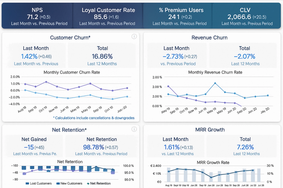Select the Loyal Customer Rate KPI tile
The width and height of the screenshot is (283, 188).
pyautogui.click(x=108, y=16)
